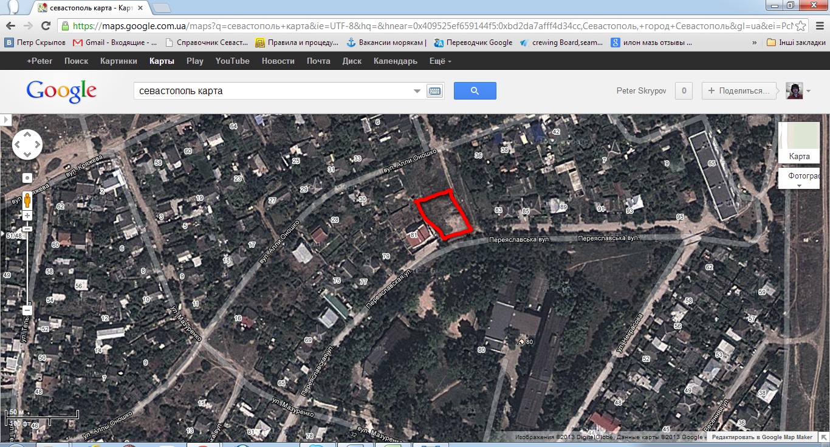Open the on-screen keyboard icon

434,91
